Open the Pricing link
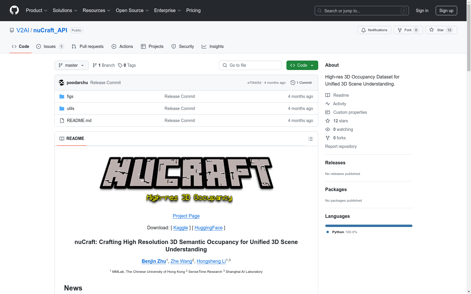Viewport: 471px width, 294px height. [x=193, y=11]
